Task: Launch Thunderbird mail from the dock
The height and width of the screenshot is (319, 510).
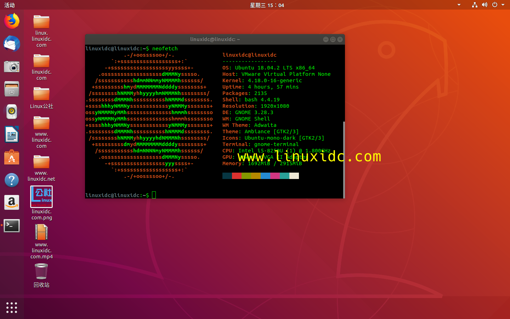Action: 12,44
